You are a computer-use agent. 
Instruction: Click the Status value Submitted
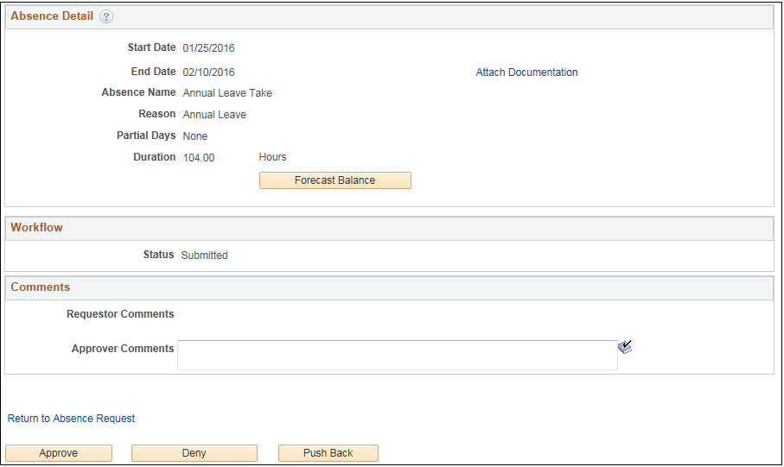(204, 256)
